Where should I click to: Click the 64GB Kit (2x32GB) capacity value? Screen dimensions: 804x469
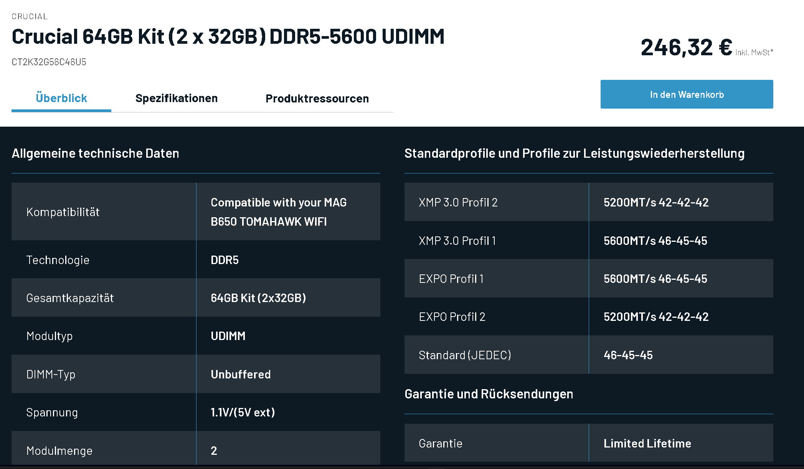[258, 298]
